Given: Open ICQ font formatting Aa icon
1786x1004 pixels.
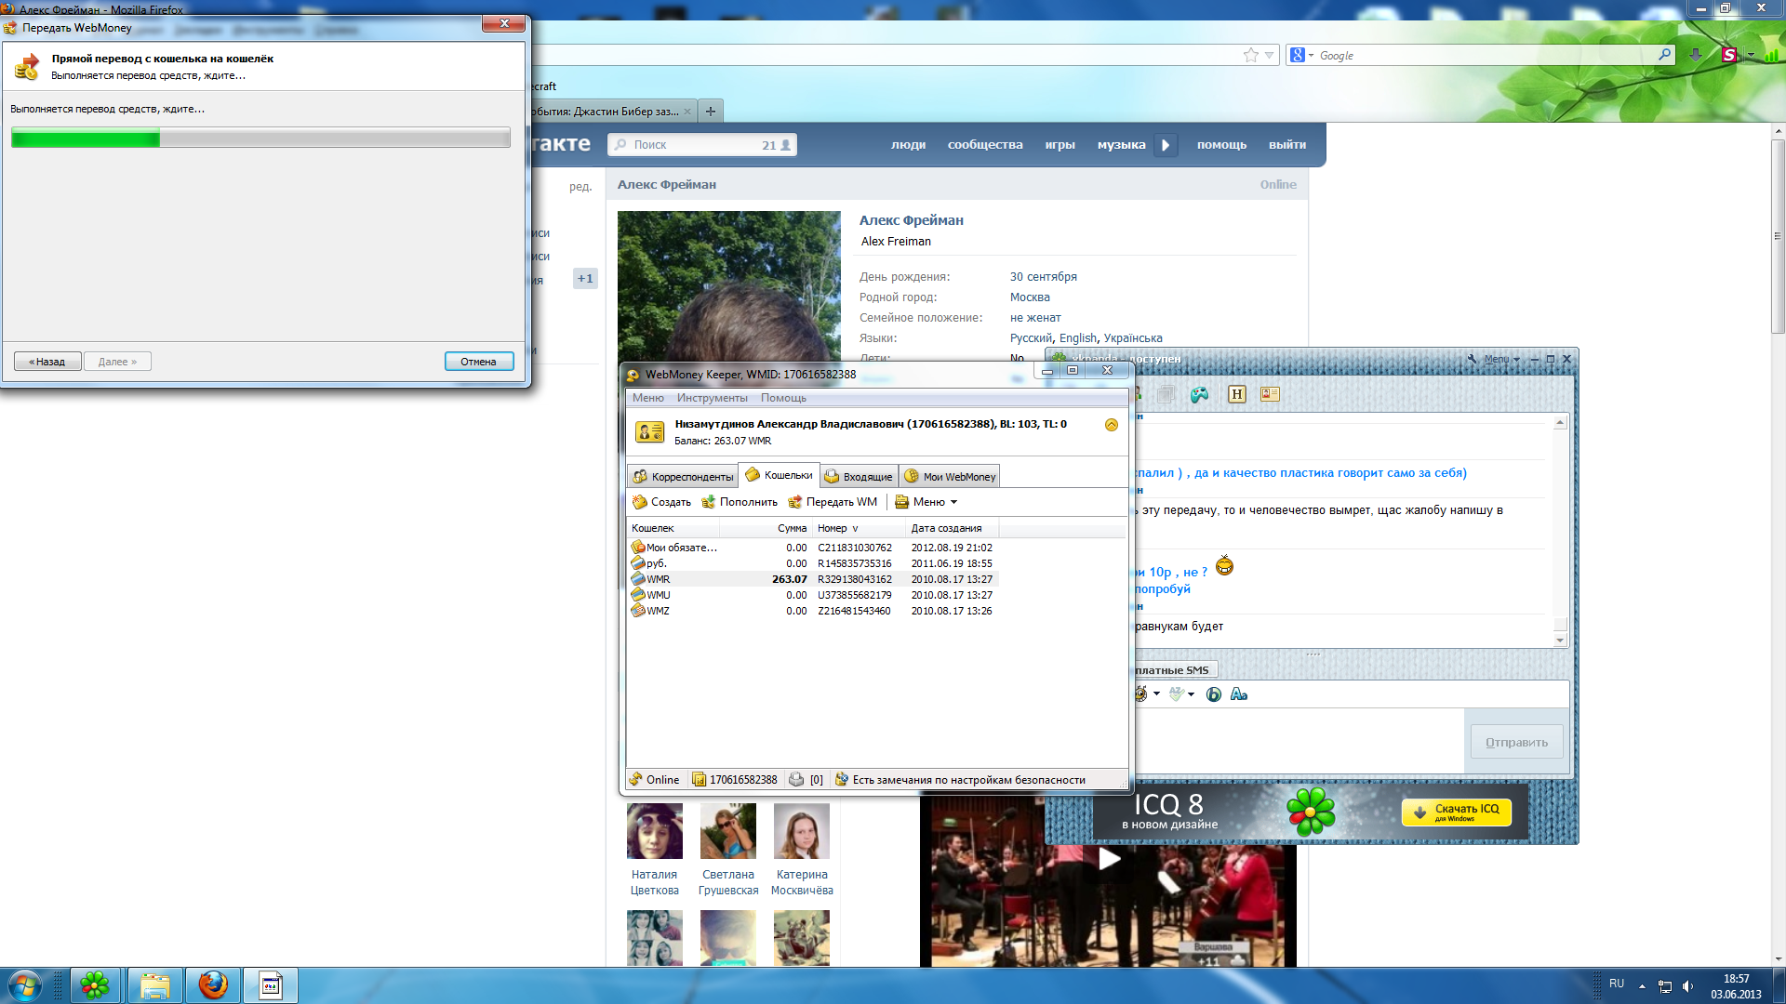Looking at the screenshot, I should pos(1238,694).
